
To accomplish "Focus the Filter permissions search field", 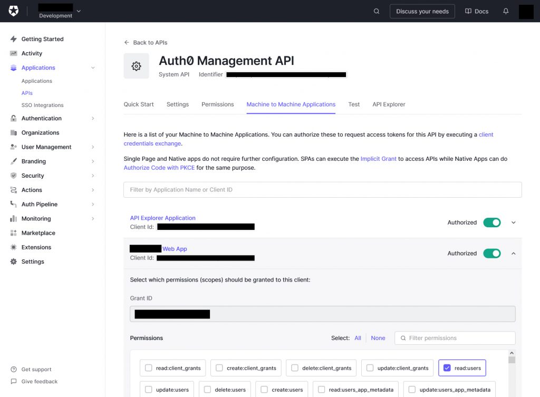I will click(455, 338).
